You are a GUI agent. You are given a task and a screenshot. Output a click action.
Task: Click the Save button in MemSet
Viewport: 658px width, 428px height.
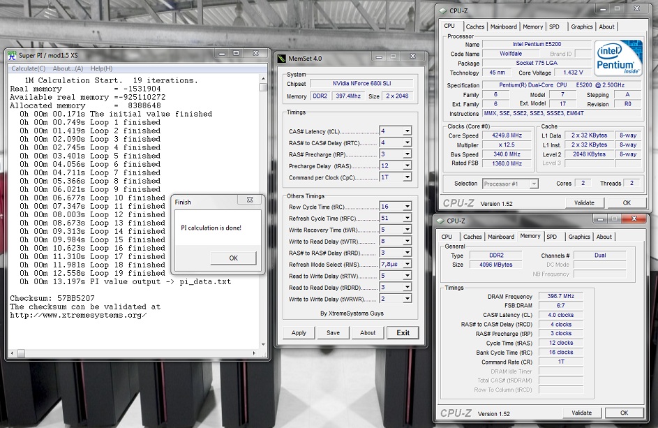tap(334, 332)
